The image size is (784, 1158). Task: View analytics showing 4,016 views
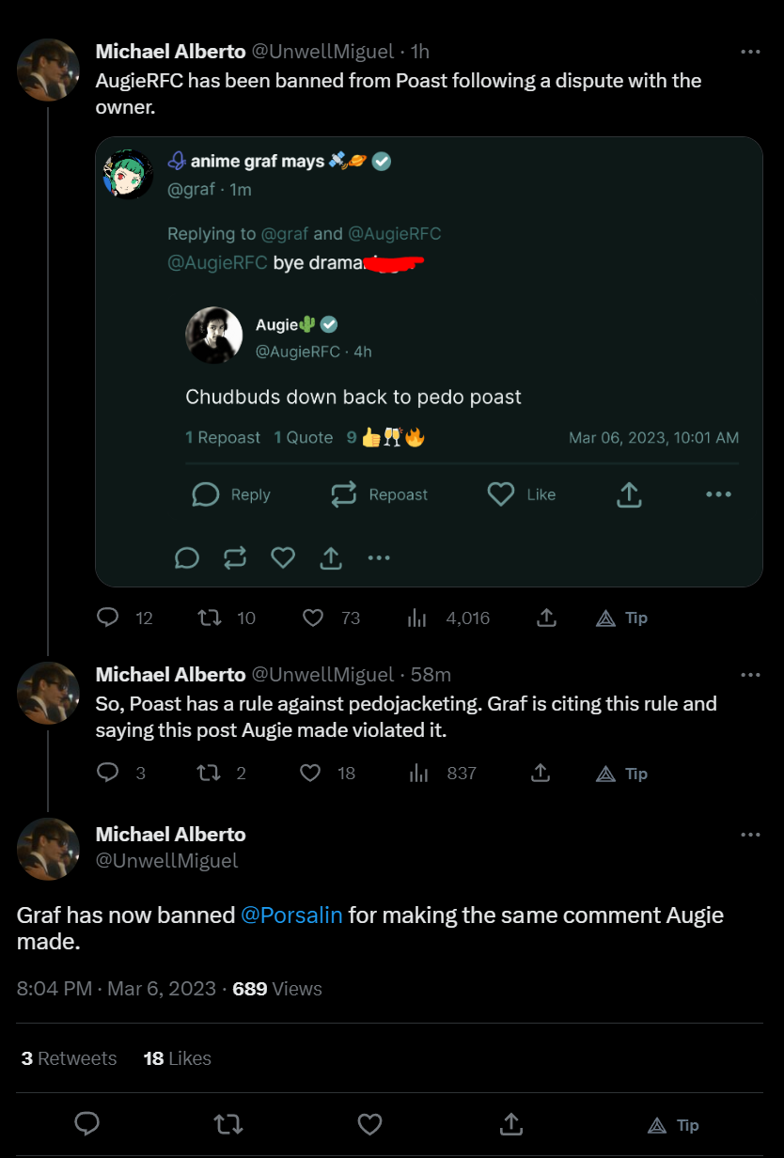(417, 618)
